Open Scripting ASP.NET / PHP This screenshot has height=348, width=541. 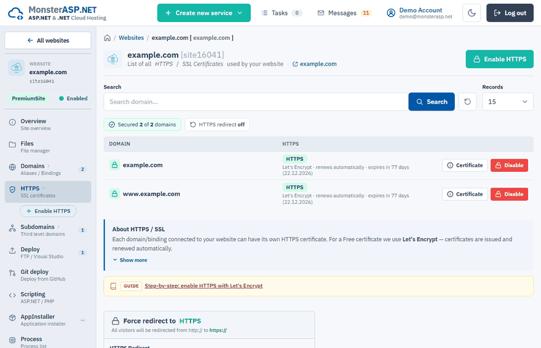click(48, 297)
